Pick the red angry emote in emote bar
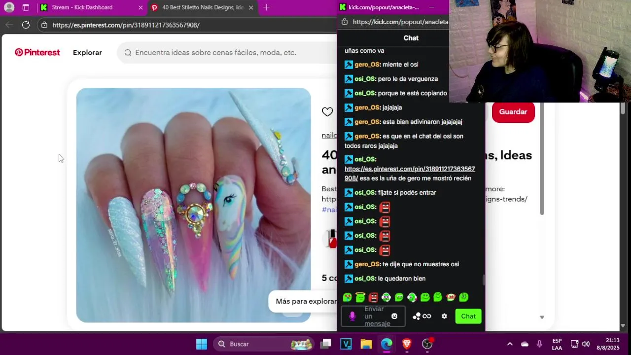 click(373, 297)
